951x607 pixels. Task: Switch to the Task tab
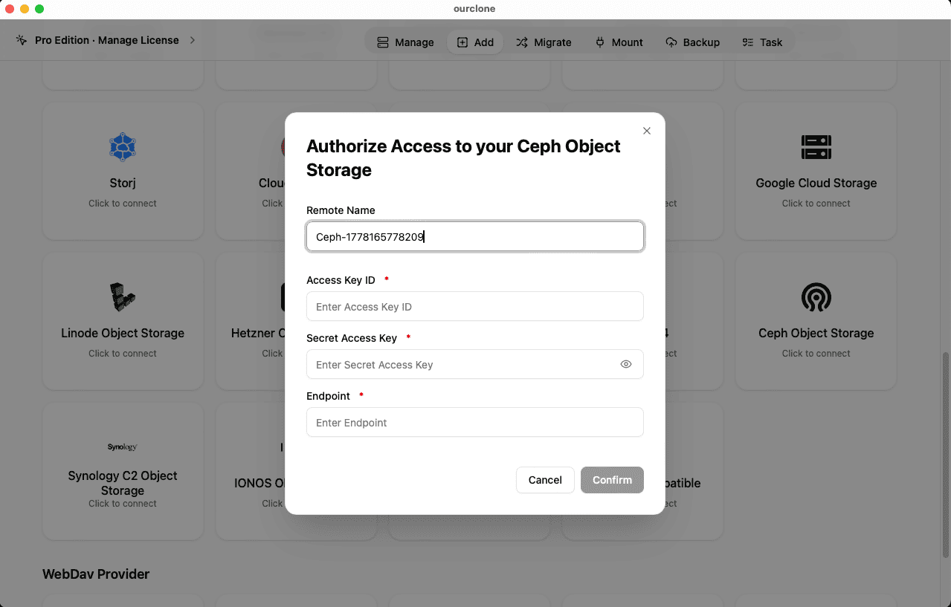762,42
